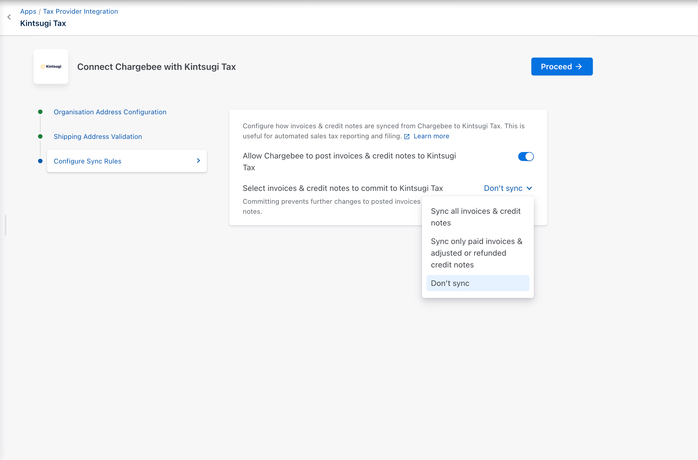This screenshot has height=460, width=698.
Task: Disable posting invoices to Kintsugi Tax toggle
Action: 525,157
